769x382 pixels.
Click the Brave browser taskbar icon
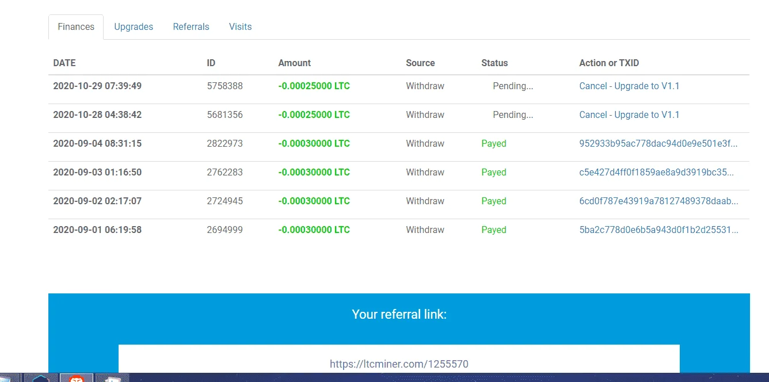click(76, 378)
